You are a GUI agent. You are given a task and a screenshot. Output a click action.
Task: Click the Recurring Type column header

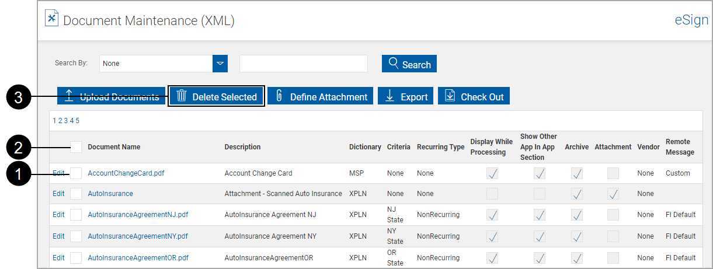441,147
